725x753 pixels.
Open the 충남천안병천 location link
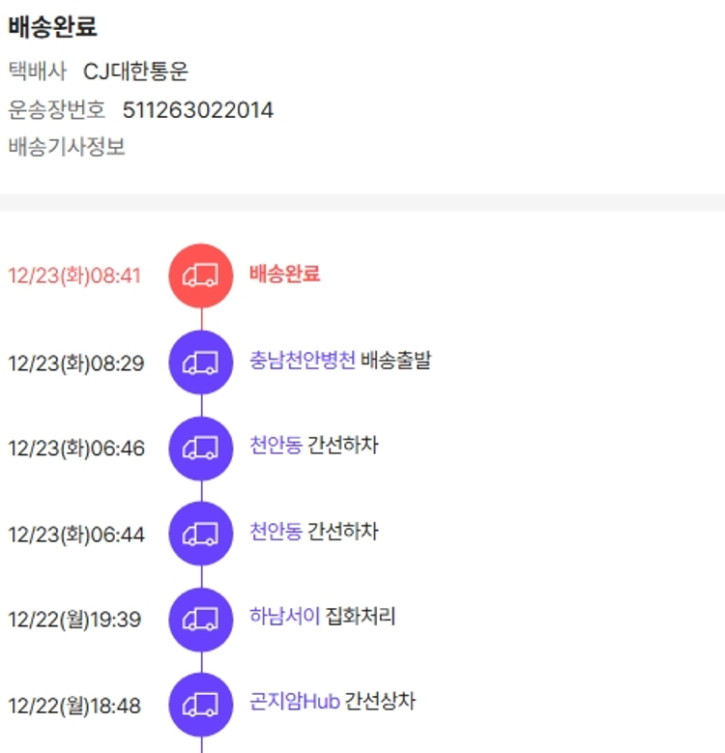pos(302,362)
